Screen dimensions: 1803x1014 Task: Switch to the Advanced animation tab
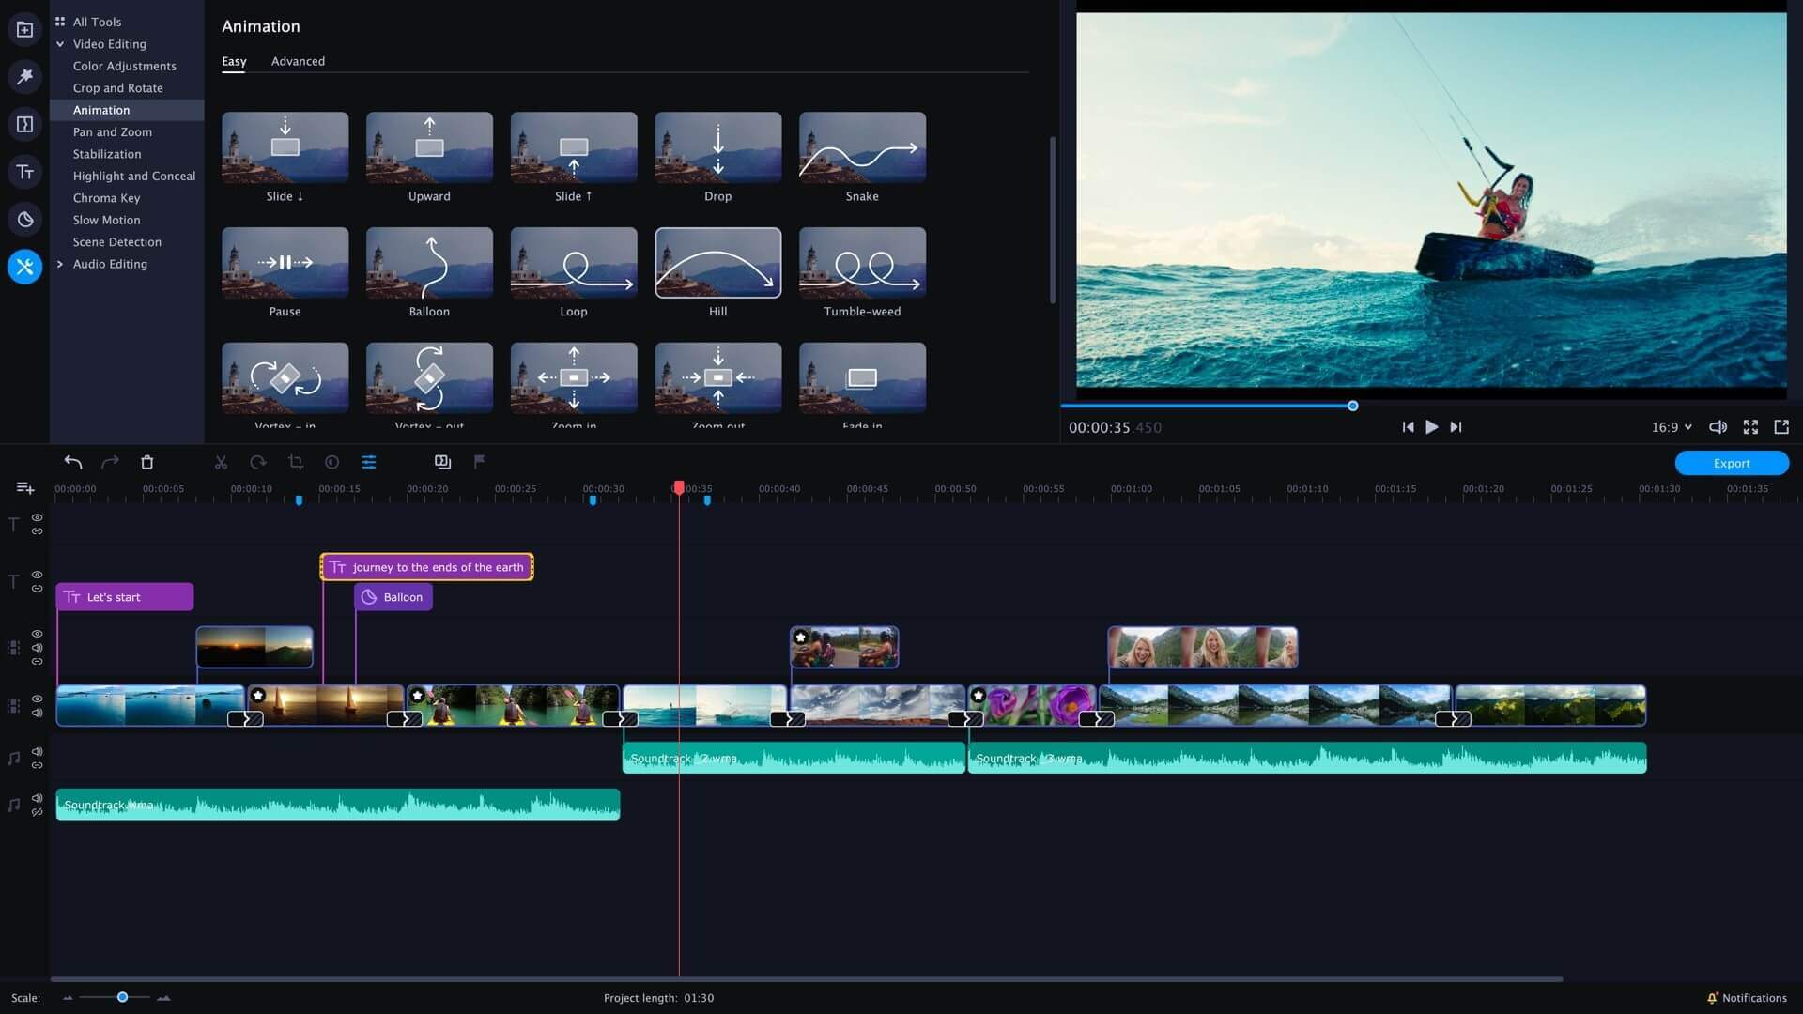pyautogui.click(x=297, y=61)
